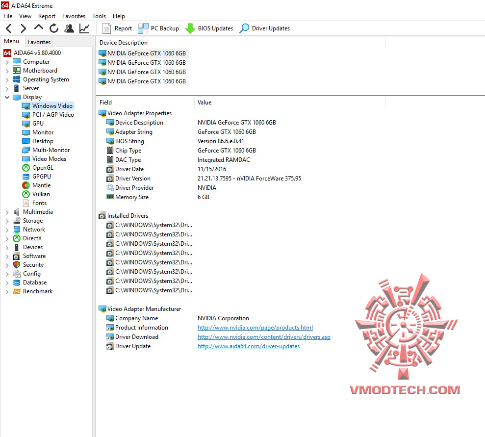
Task: Open the Report wizard
Action: [117, 28]
